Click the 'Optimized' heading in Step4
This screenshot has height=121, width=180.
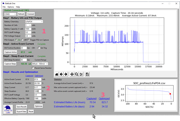39,76
